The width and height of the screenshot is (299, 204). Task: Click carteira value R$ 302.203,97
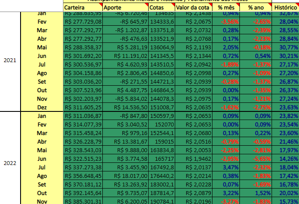83,99
